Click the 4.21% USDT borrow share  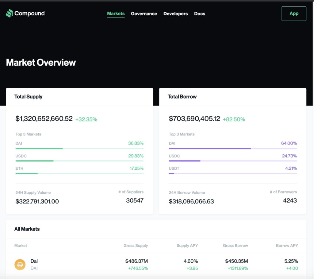tap(291, 169)
